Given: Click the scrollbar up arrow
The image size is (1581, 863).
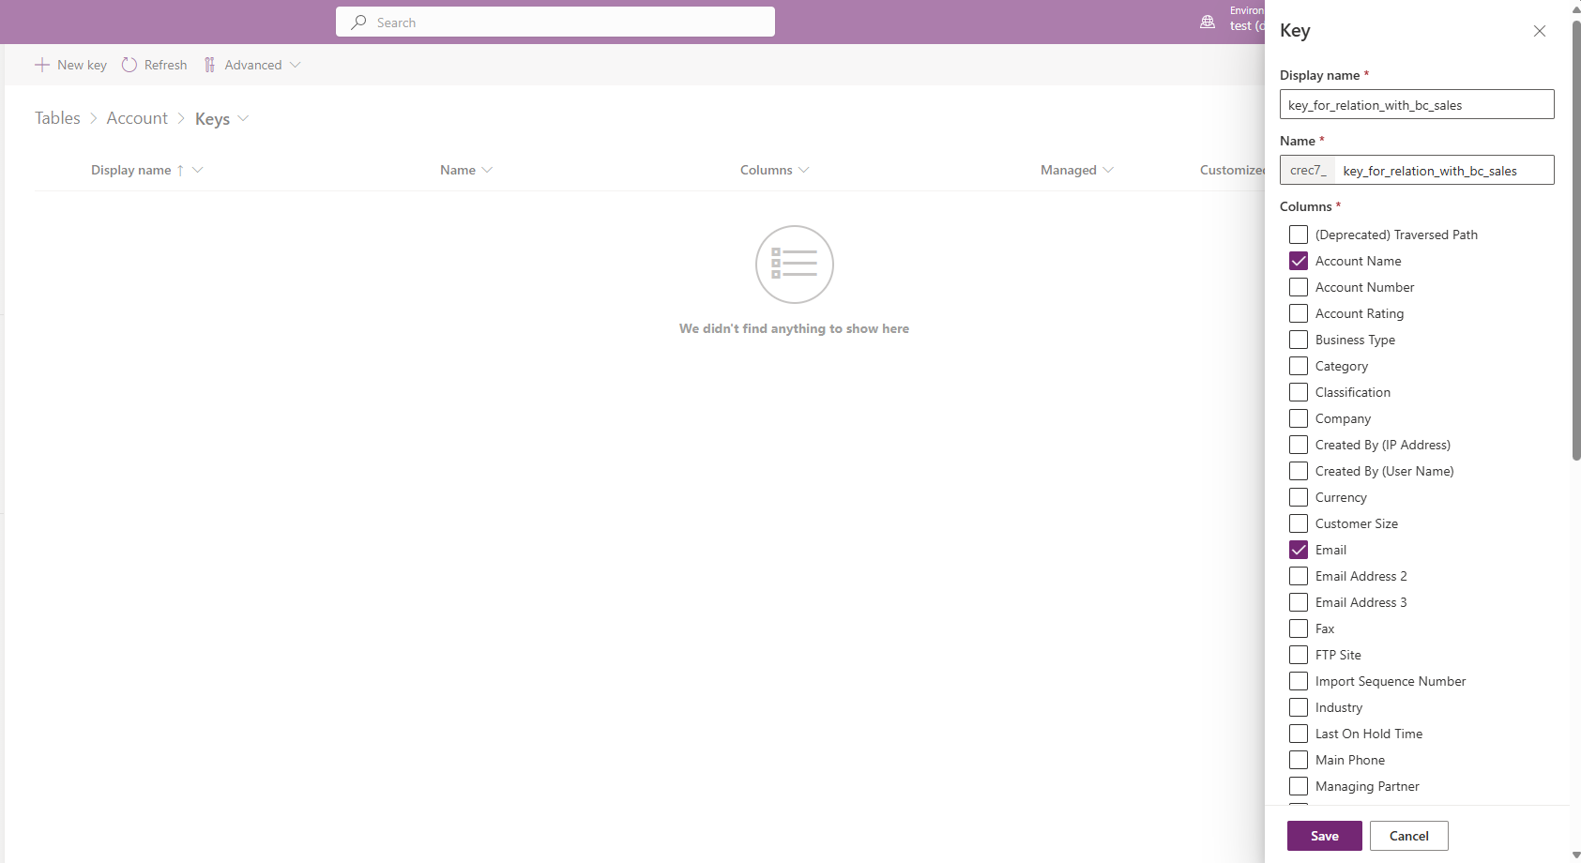Looking at the screenshot, I should (x=1576, y=8).
